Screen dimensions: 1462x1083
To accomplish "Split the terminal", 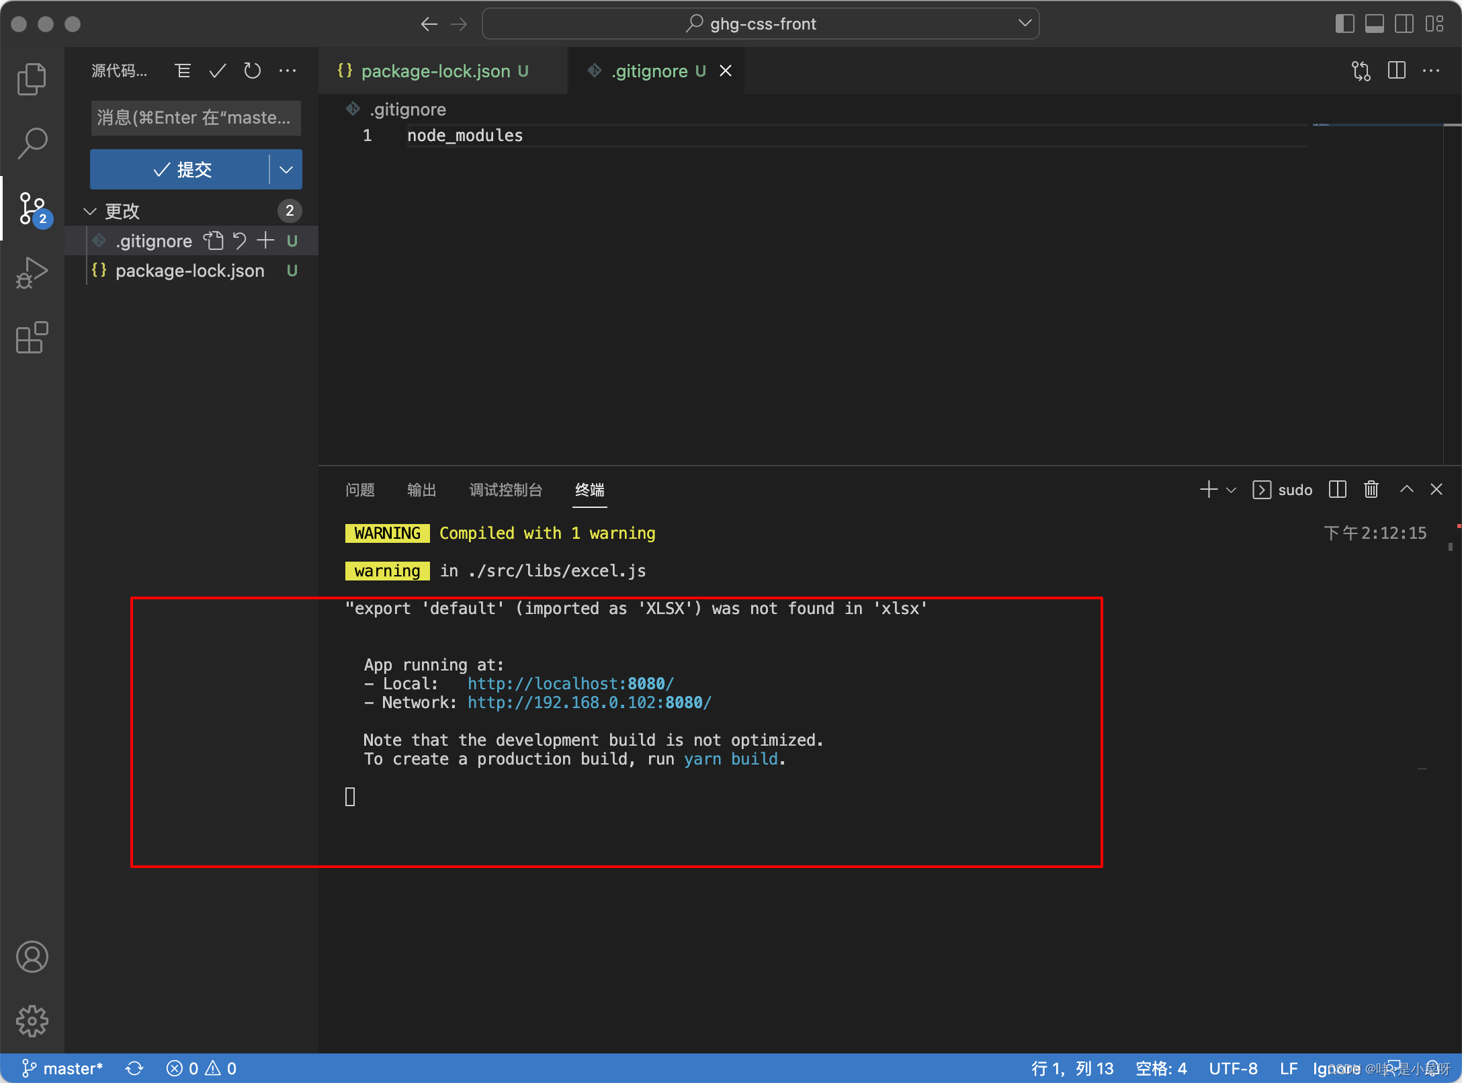I will pyautogui.click(x=1337, y=489).
